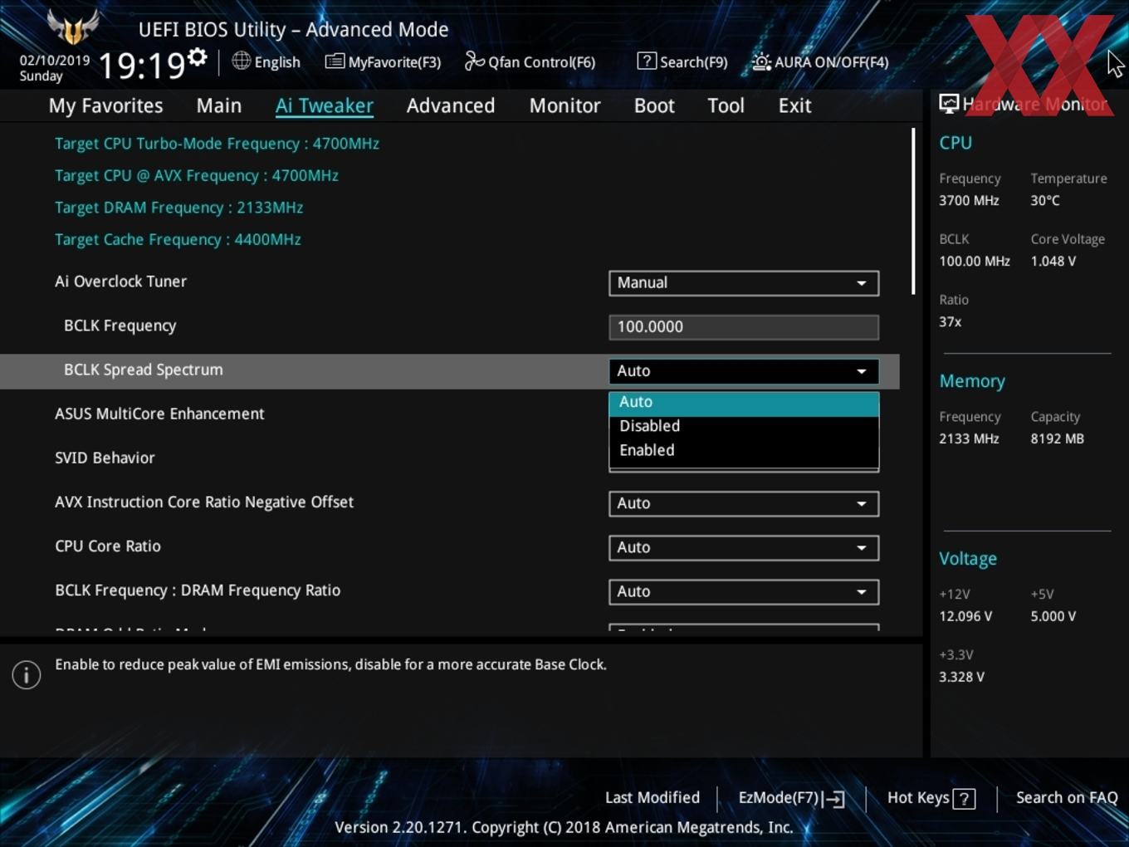The width and height of the screenshot is (1129, 847).
Task: Select the Ai Tweaker tab
Action: (x=325, y=105)
